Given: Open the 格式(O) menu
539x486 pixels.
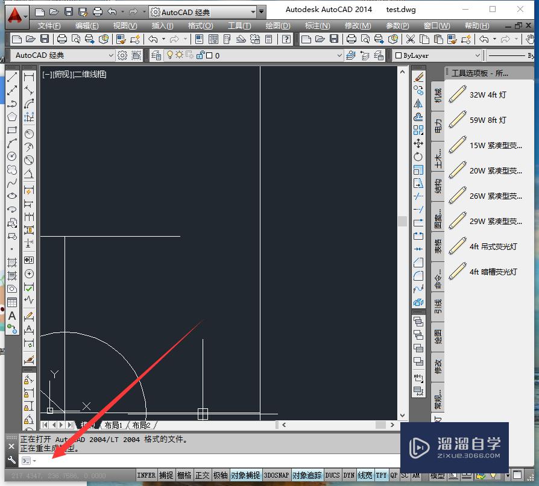Looking at the screenshot, I should click(x=200, y=25).
